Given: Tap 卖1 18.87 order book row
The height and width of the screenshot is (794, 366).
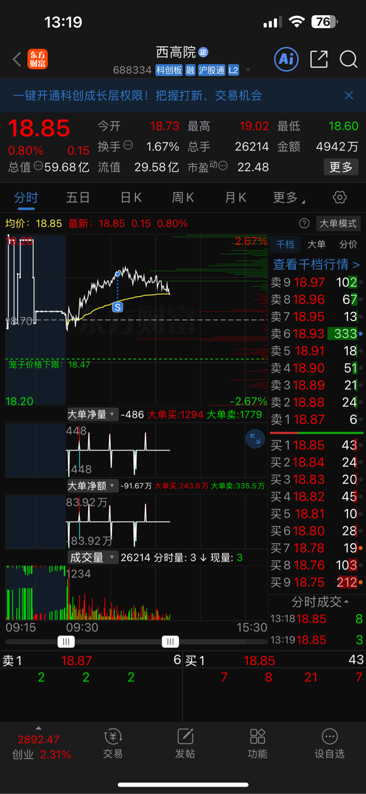Looking at the screenshot, I should [x=316, y=419].
